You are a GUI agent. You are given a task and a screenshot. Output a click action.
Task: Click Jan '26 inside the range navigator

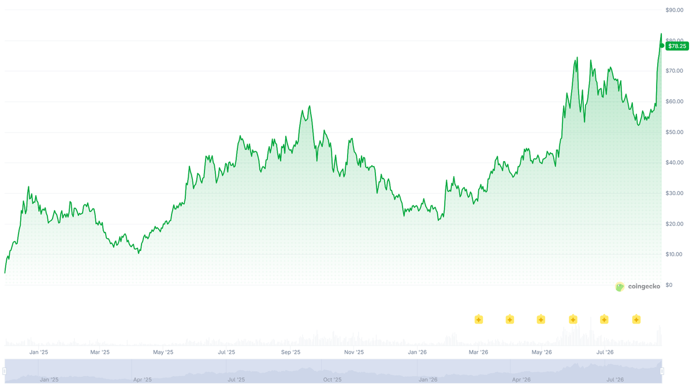pyautogui.click(x=427, y=380)
